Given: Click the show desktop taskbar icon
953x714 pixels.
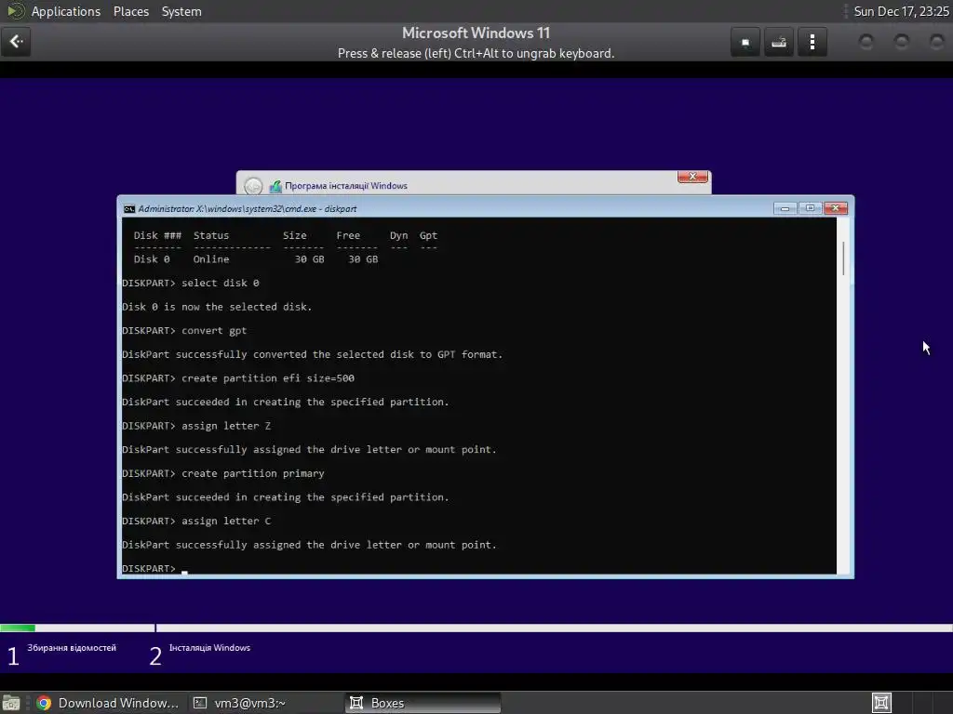Looking at the screenshot, I should (x=11, y=703).
